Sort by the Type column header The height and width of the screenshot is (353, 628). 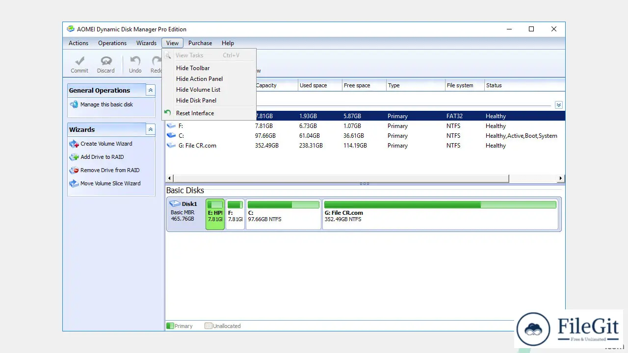click(x=416, y=85)
